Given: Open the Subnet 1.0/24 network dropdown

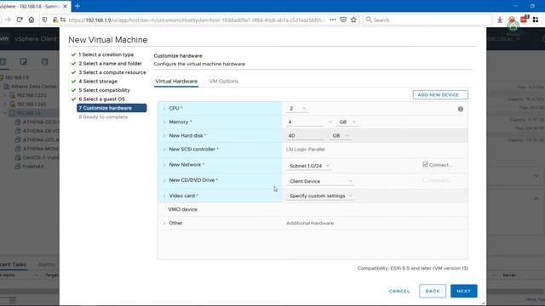Looking at the screenshot, I should pyautogui.click(x=309, y=167).
